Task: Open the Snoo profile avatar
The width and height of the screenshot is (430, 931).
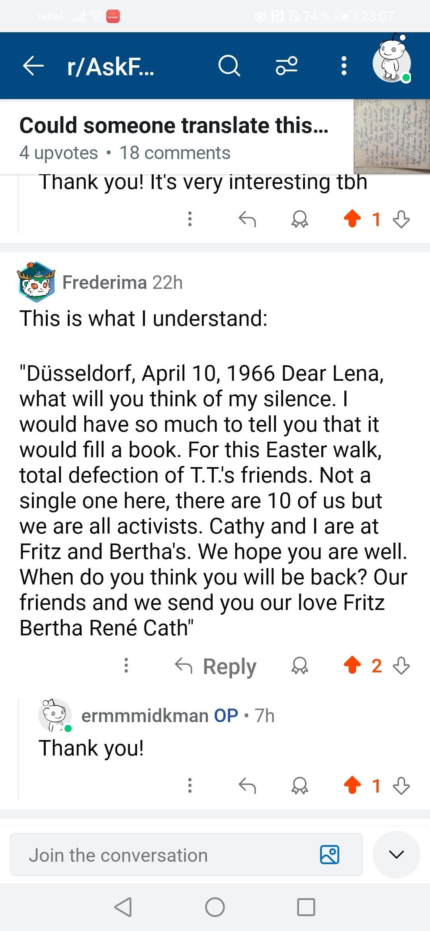Action: pos(392,60)
